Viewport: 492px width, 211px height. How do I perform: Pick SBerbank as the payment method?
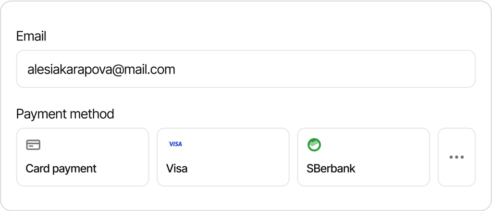pyautogui.click(x=363, y=157)
